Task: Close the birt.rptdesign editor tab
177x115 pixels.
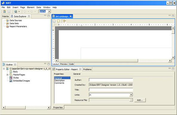Action: 71,16
